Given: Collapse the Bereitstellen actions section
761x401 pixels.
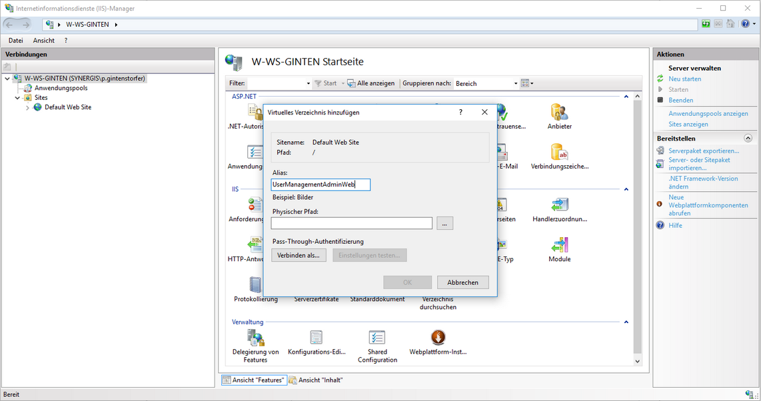Looking at the screenshot, I should point(748,139).
